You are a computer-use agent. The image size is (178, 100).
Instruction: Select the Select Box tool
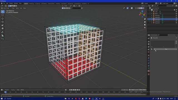tap(3, 12)
